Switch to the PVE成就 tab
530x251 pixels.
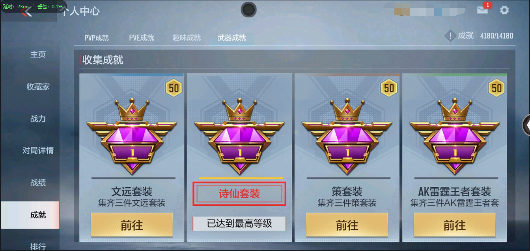[142, 38]
